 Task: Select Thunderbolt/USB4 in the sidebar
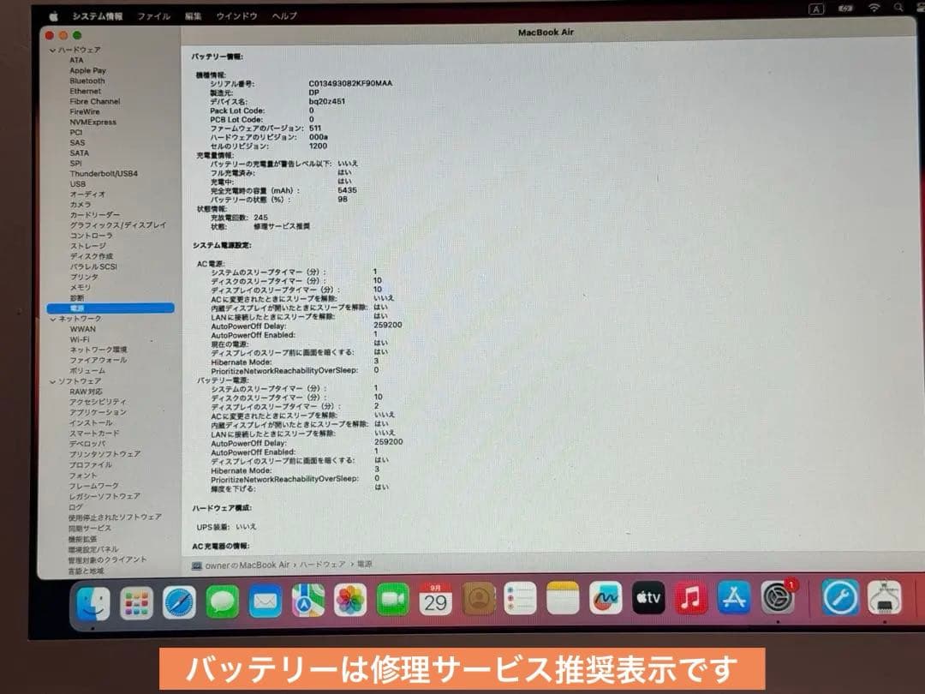pyautogui.click(x=104, y=173)
